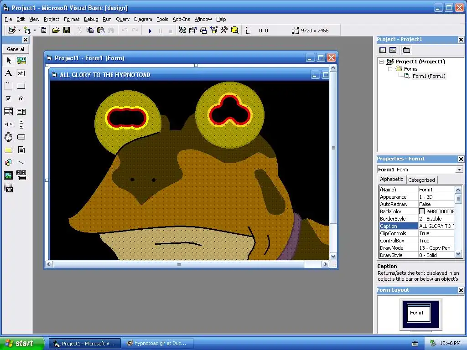Select Form1 (Form1) in project tree
Screen dimensions: 467x350
coord(429,76)
